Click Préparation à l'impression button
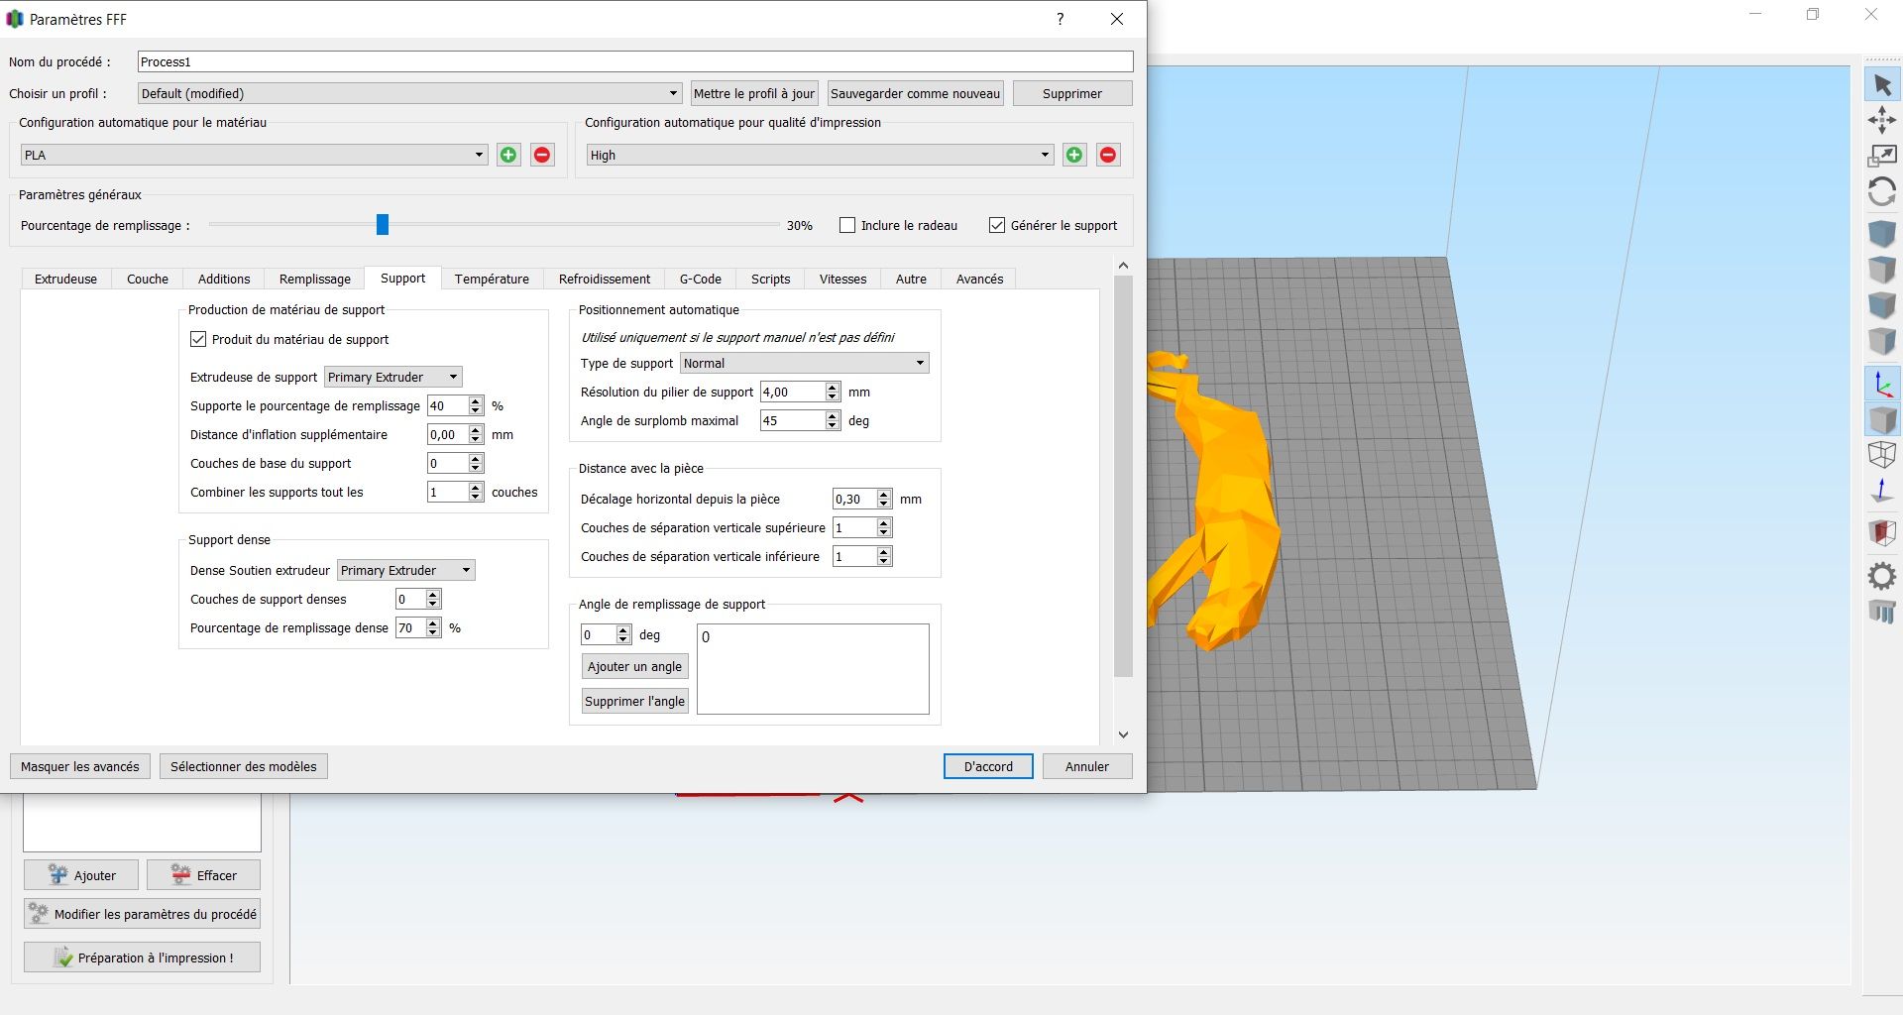 click(143, 958)
